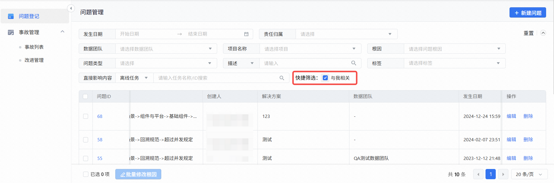554x183 pixels.
Task: Open issue ID 55 link
Action: [100, 158]
